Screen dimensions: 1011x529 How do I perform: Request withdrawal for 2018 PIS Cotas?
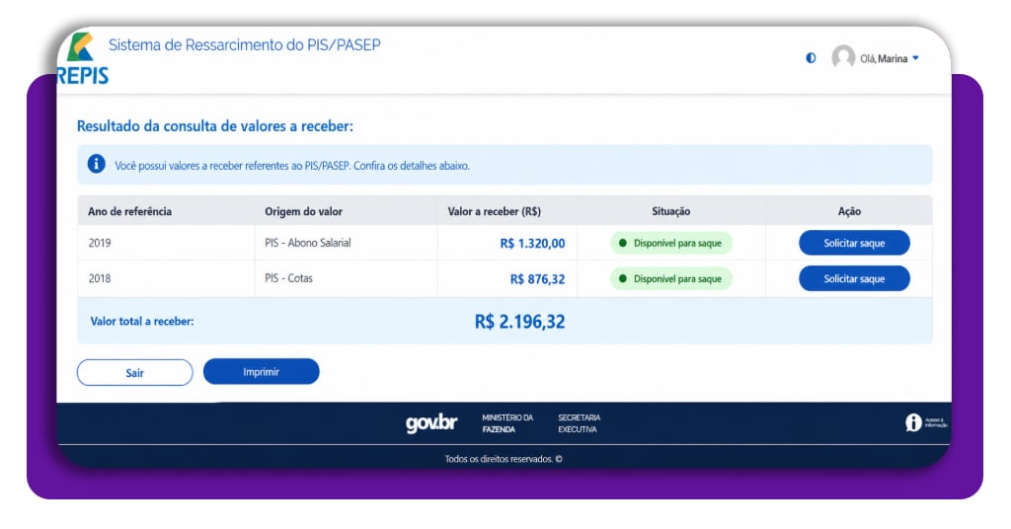(854, 278)
